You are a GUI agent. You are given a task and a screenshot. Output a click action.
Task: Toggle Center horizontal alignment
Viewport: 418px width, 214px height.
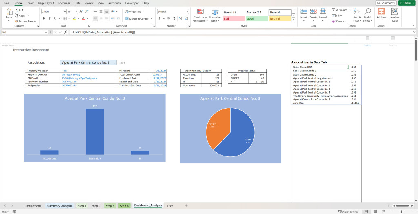[x=101, y=18]
